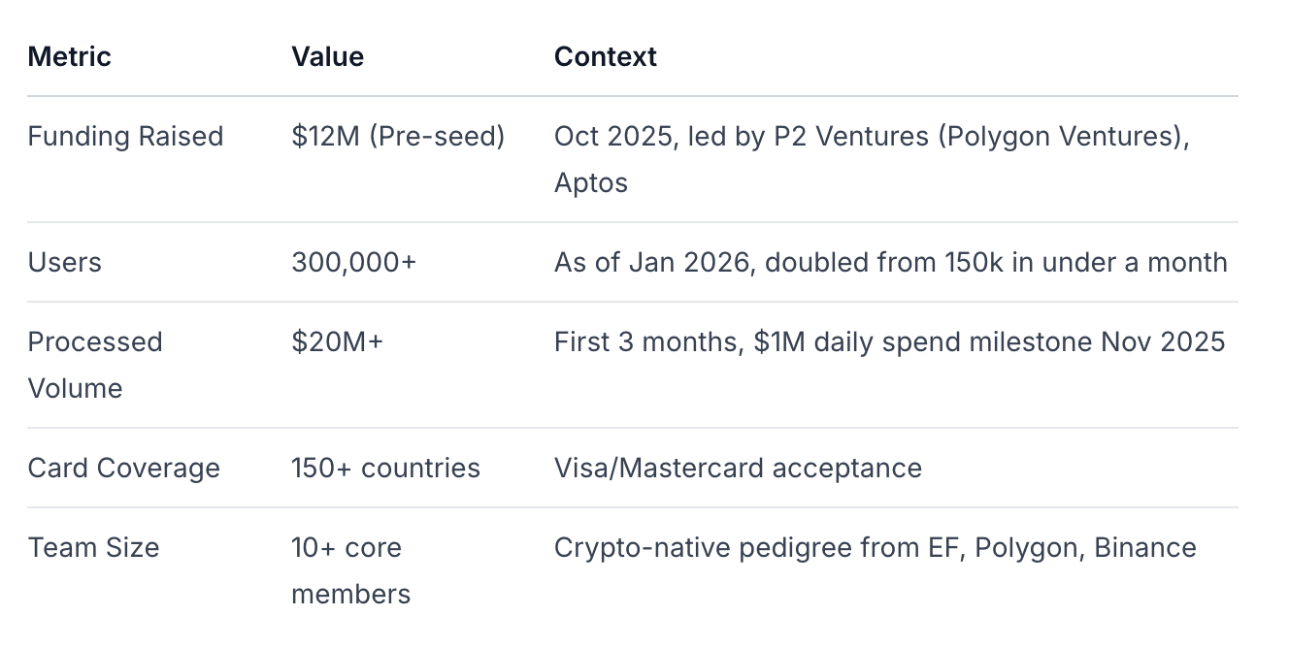Click the Context column header
This screenshot has width=1289, height=648.
[605, 57]
